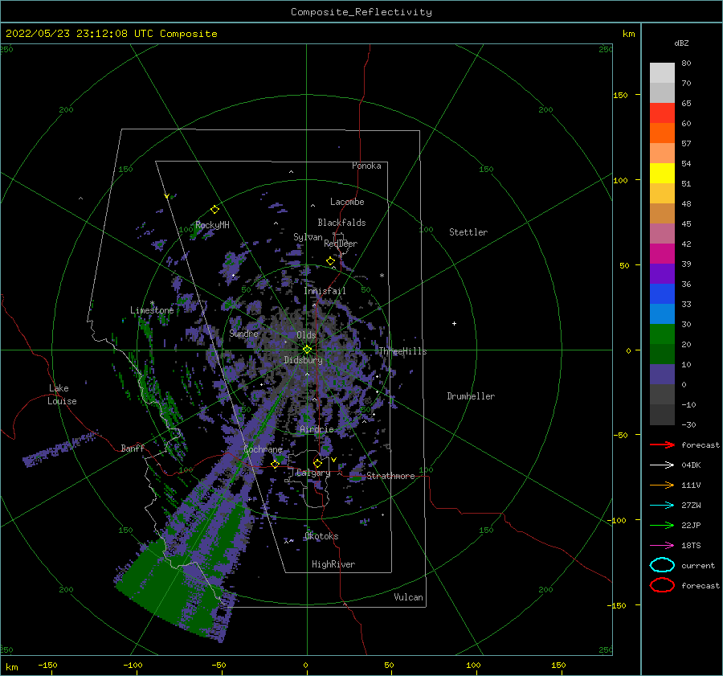Click the Didsbury town label

[304, 360]
